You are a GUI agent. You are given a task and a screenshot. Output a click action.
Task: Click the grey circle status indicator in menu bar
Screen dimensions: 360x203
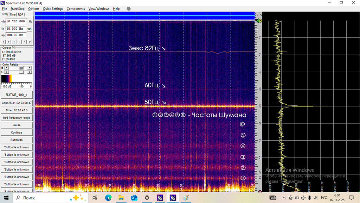(x=129, y=9)
